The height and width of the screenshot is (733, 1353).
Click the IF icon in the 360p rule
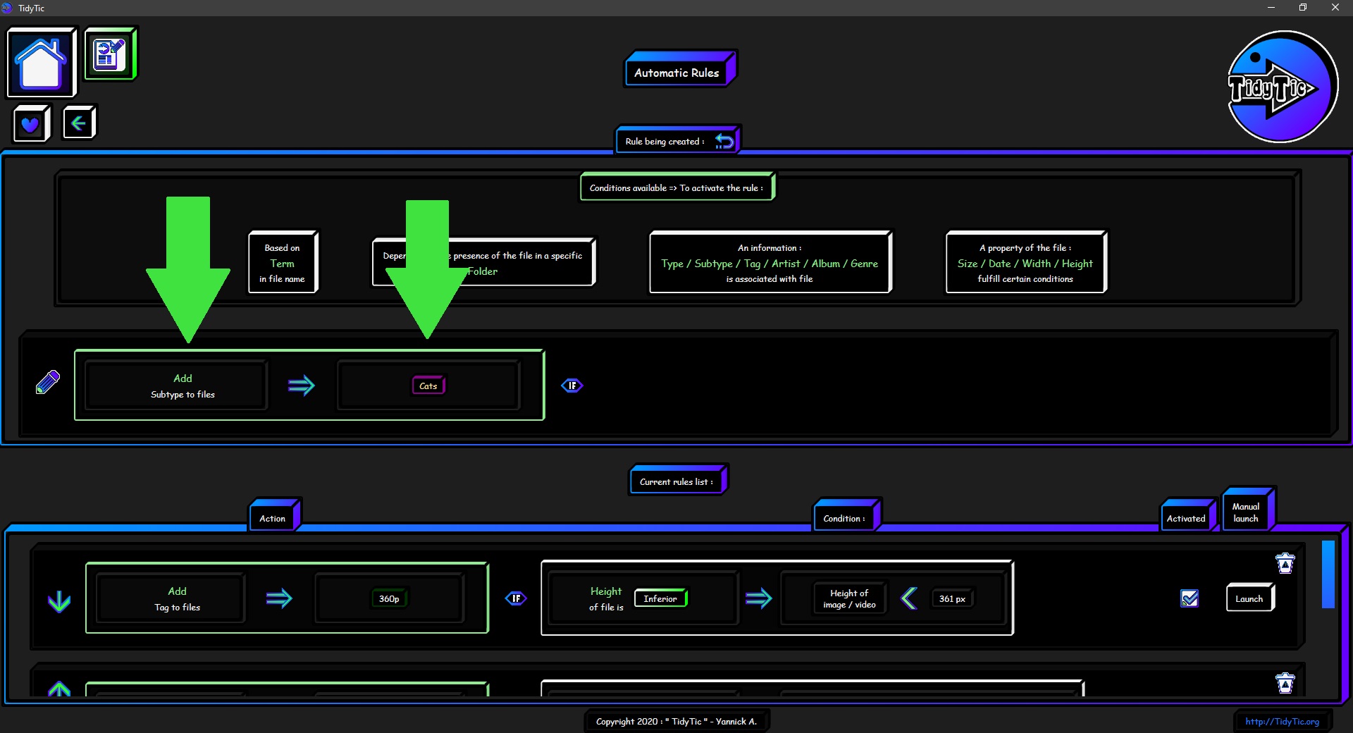point(516,598)
